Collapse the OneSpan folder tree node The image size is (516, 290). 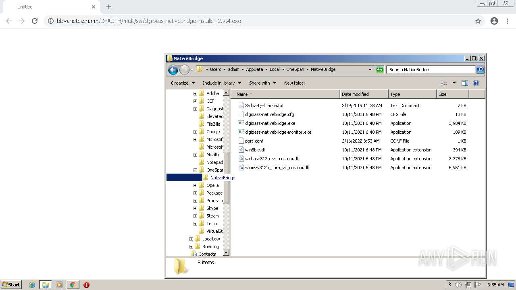coord(195,170)
